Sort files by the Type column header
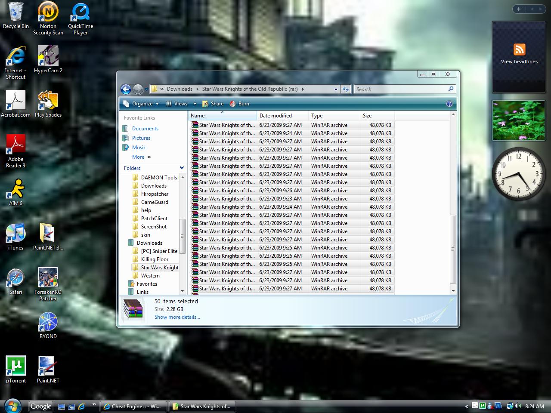The height and width of the screenshot is (413, 551). pyautogui.click(x=334, y=116)
